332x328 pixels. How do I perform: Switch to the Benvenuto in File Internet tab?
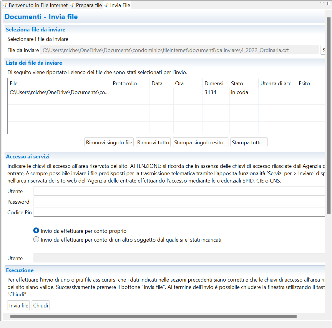click(35, 5)
